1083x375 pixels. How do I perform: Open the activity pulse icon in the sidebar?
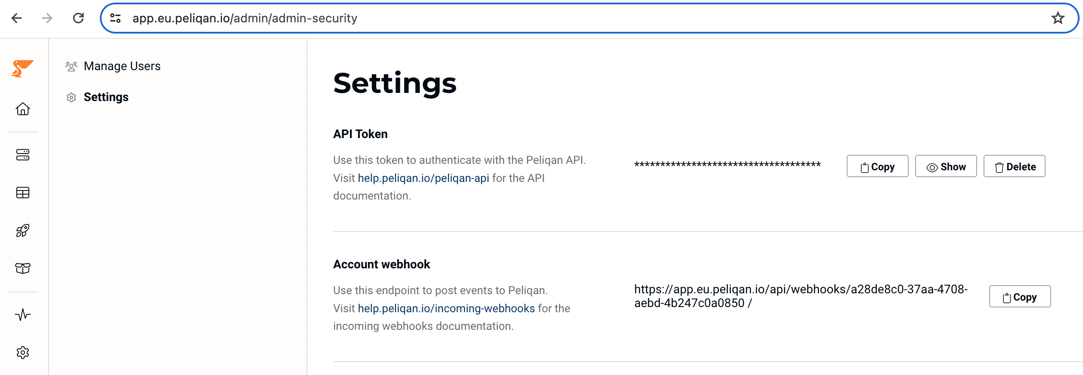coord(23,315)
